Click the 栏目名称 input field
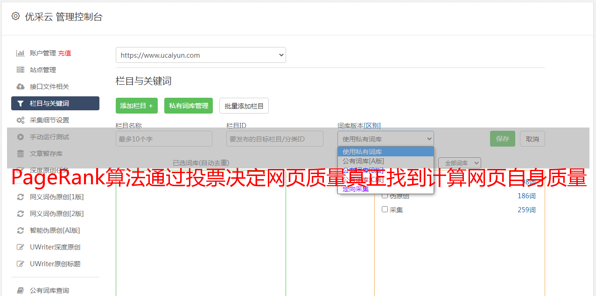Viewport: 596px width, 296px height. [x=164, y=139]
